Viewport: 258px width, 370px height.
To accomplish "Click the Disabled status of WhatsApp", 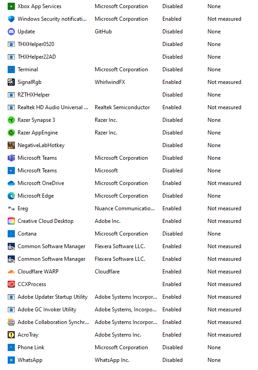I will coord(172,360).
